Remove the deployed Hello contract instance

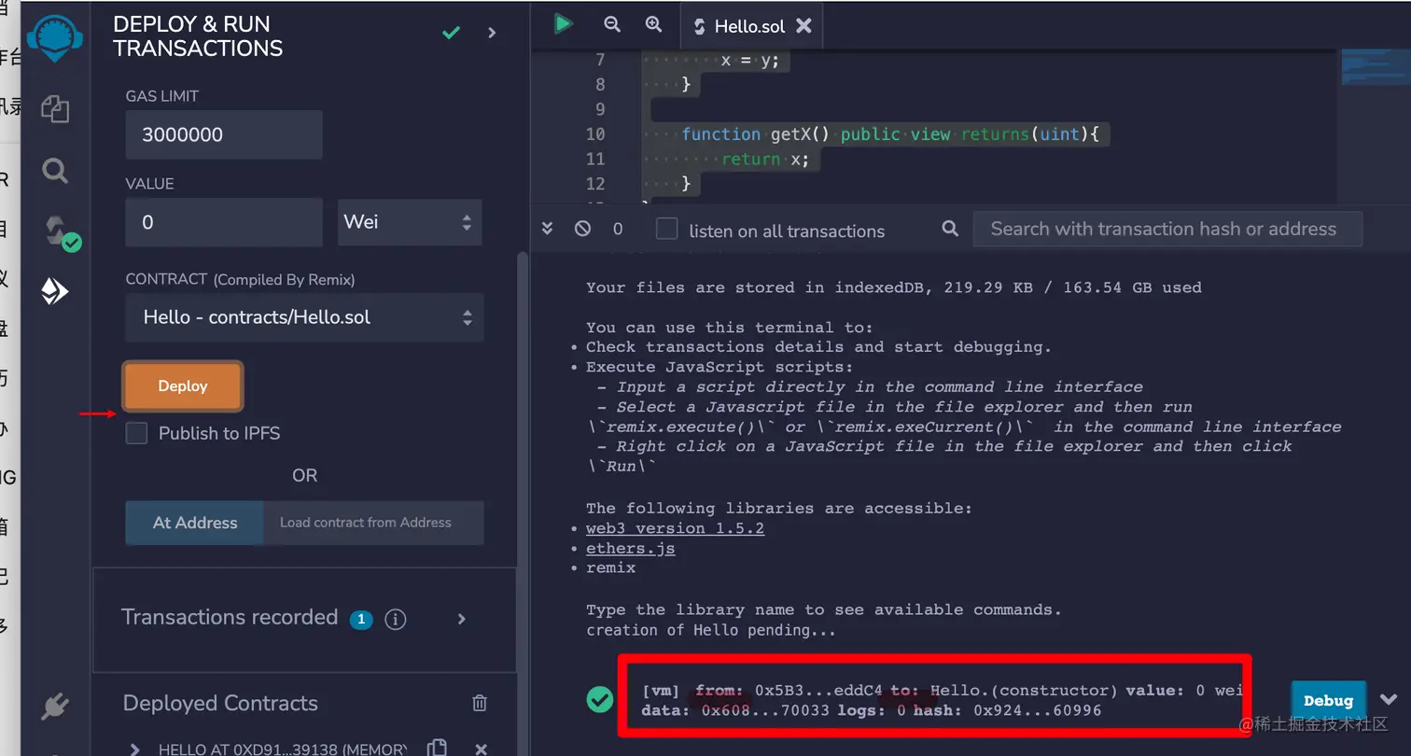pyautogui.click(x=482, y=749)
